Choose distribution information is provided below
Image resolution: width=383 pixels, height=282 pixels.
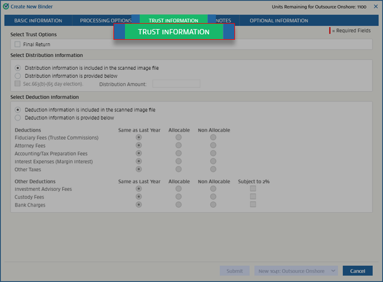click(18, 76)
